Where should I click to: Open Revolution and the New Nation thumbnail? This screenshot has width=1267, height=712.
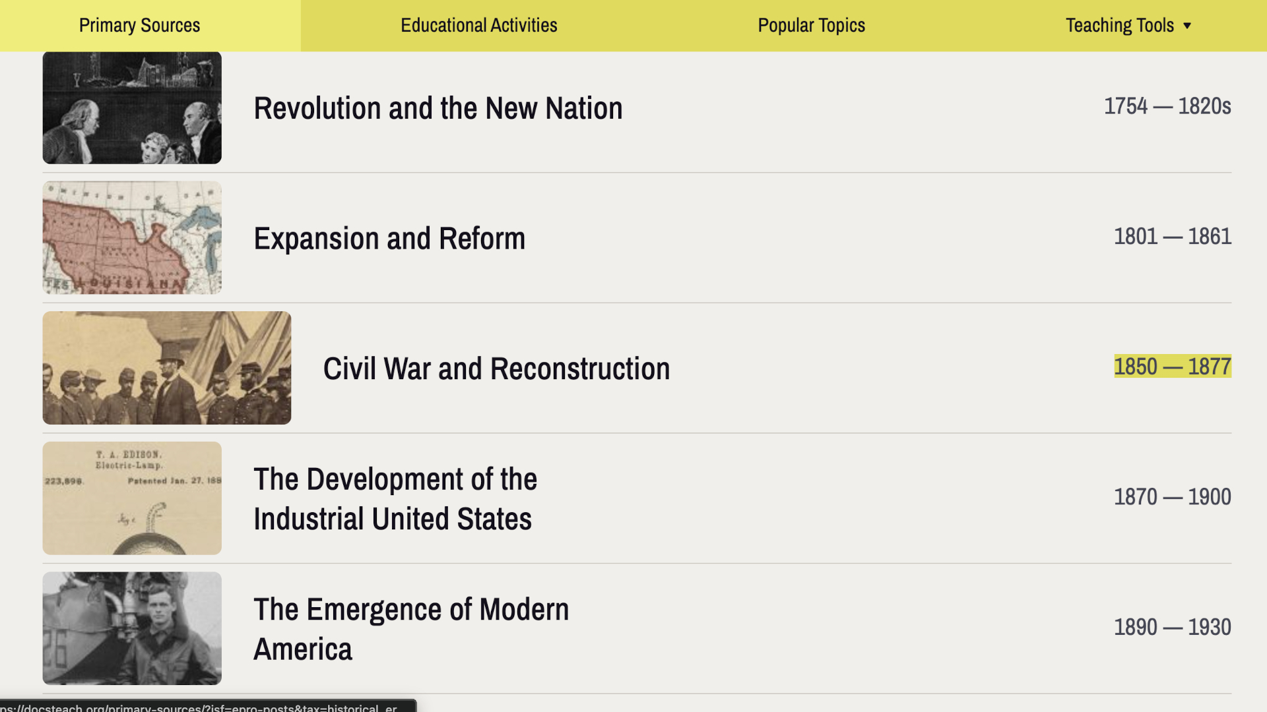pyautogui.click(x=132, y=107)
